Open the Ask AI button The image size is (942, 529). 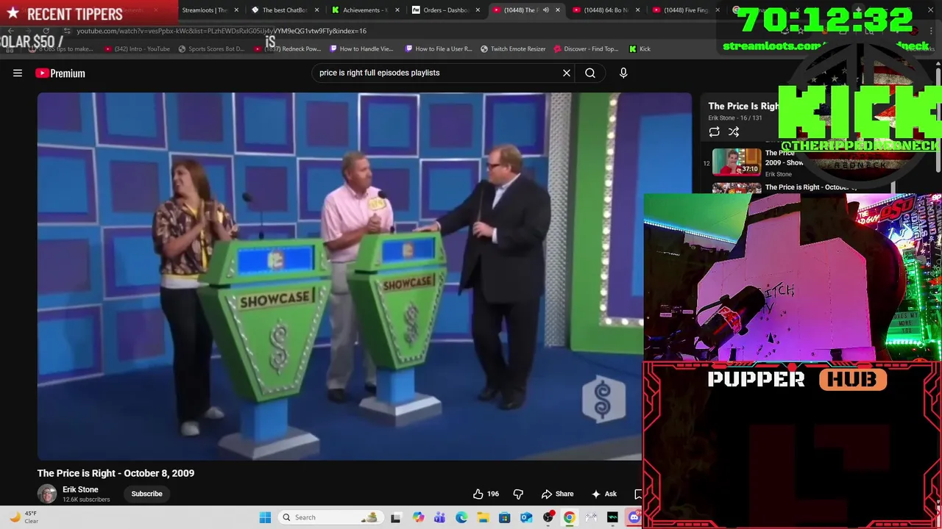point(603,494)
